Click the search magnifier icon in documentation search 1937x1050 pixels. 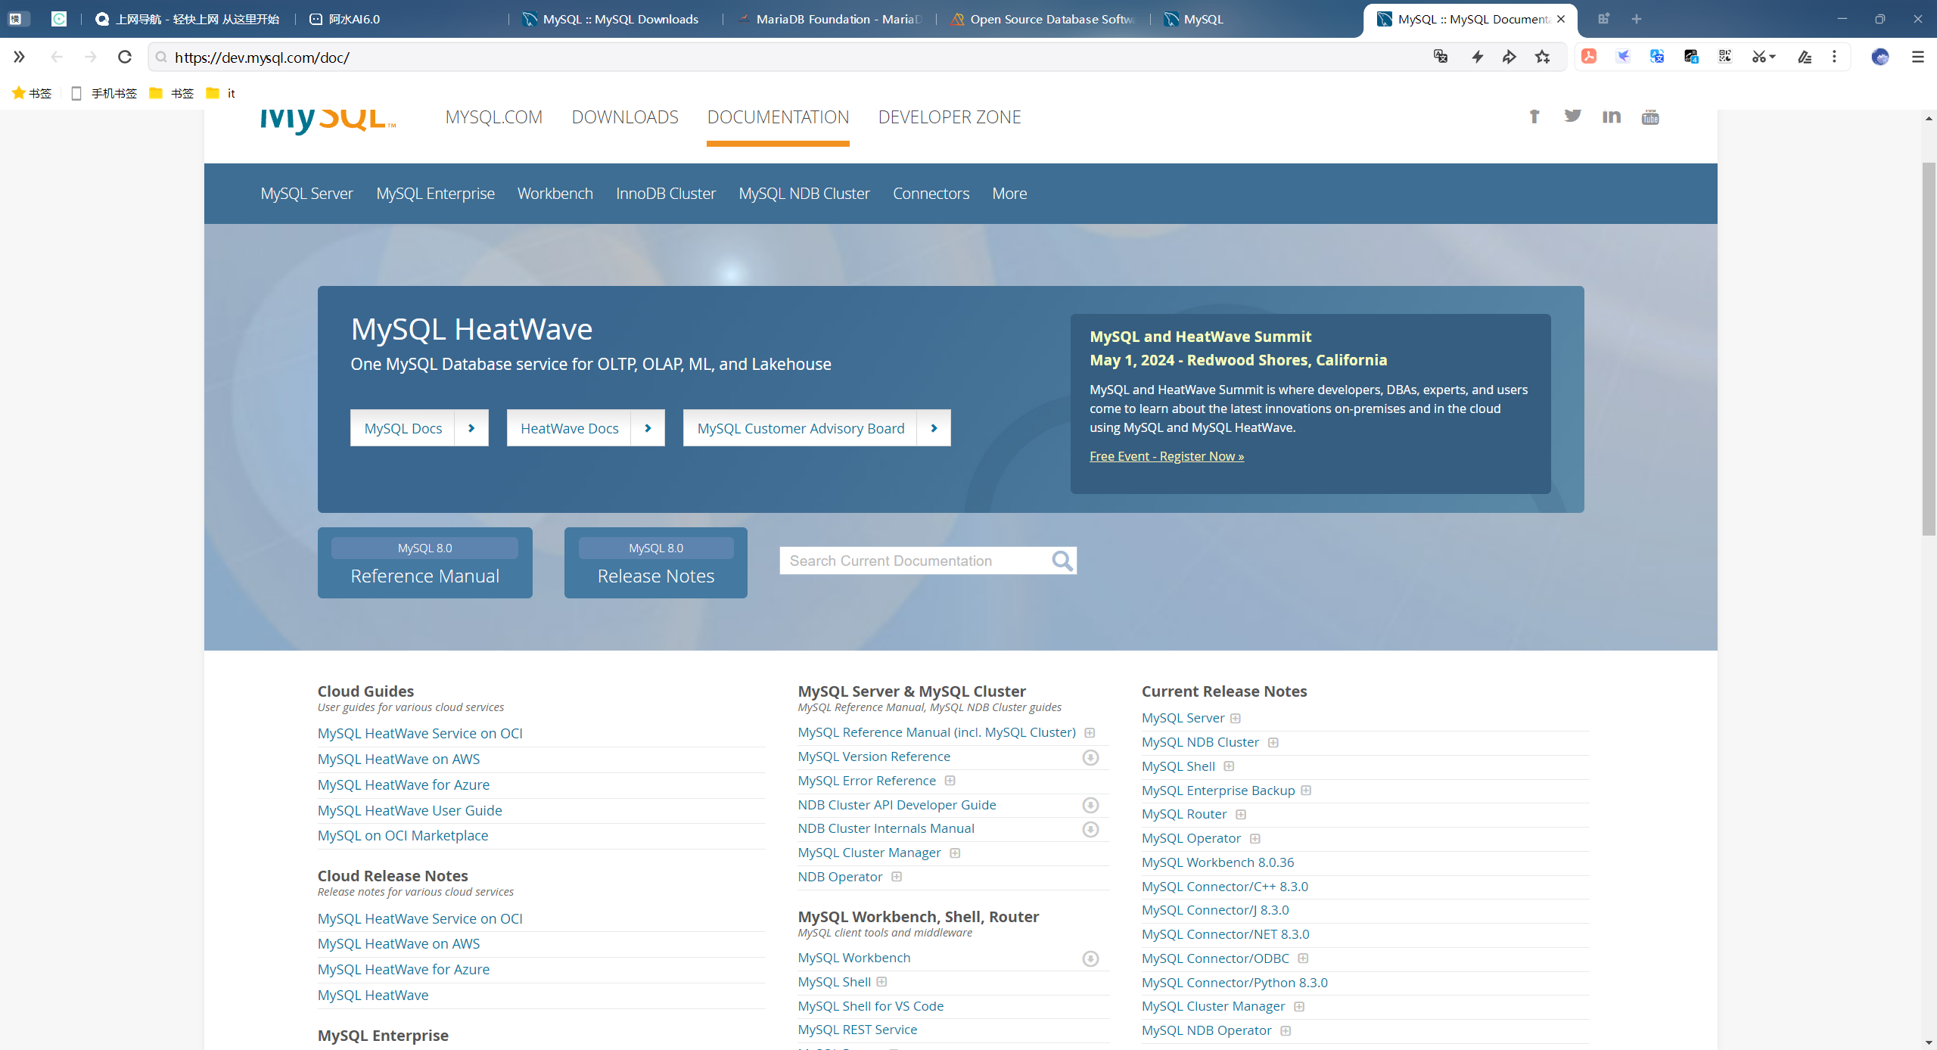tap(1062, 561)
